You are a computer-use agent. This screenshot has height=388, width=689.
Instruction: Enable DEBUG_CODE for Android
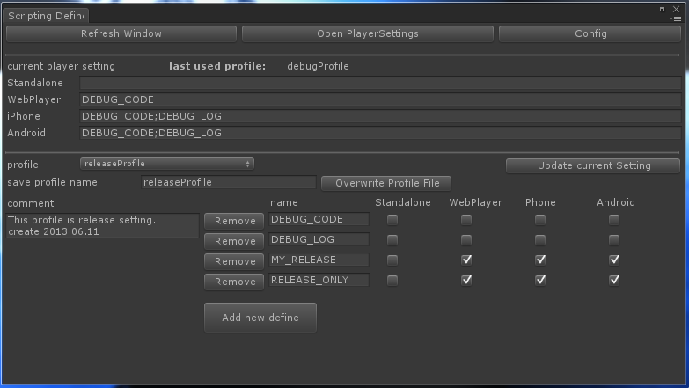coord(614,220)
